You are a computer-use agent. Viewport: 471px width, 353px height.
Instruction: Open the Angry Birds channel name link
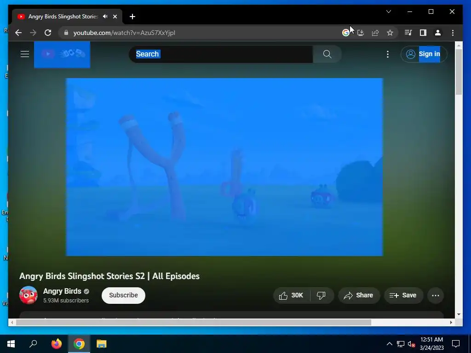coord(62,291)
